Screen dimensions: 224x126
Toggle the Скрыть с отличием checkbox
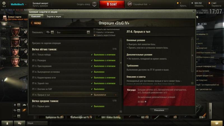(x=94, y=32)
